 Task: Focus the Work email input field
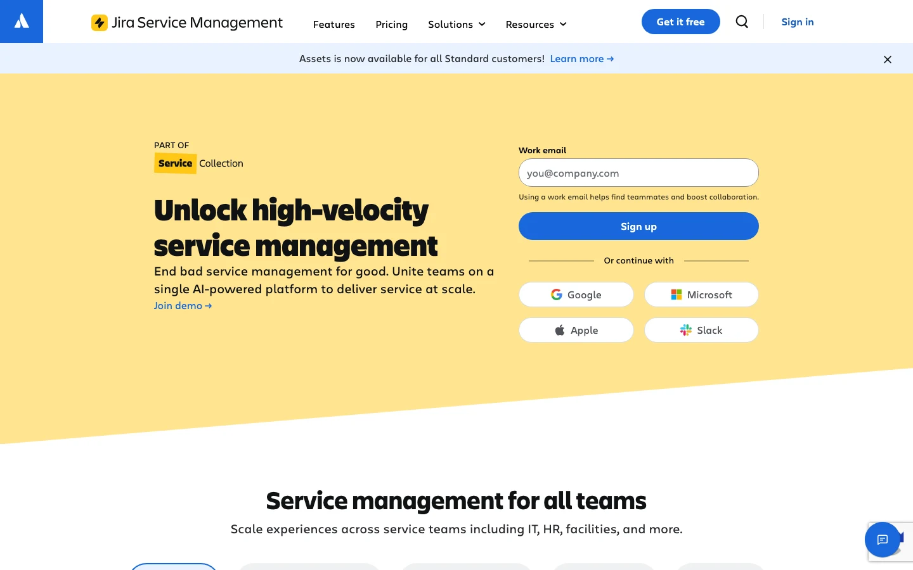[638, 173]
